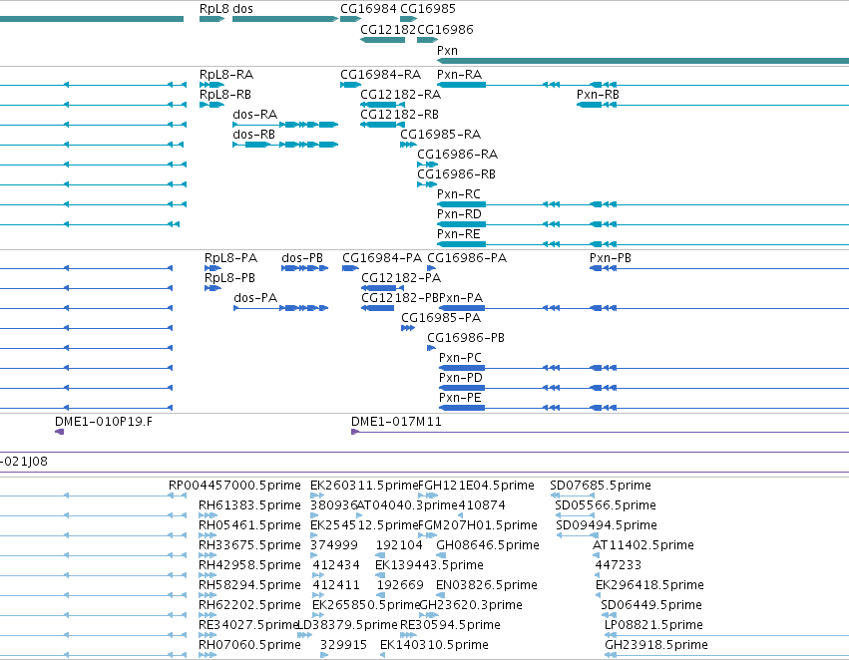Select EST 447233 label

click(x=619, y=565)
